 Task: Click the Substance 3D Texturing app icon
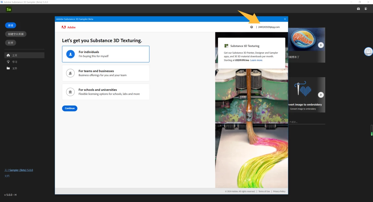(226, 46)
